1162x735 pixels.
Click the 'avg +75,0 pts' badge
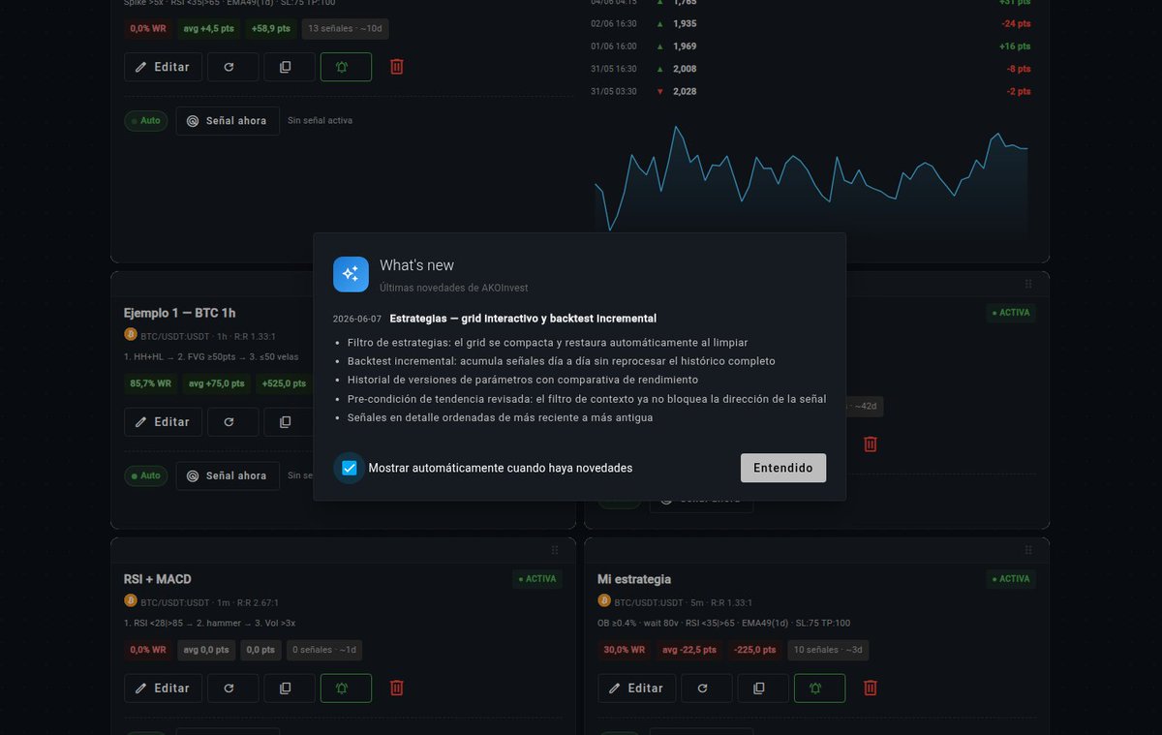click(214, 383)
